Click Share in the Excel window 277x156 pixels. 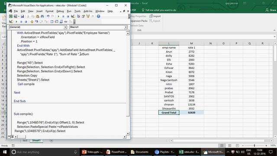(271, 10)
